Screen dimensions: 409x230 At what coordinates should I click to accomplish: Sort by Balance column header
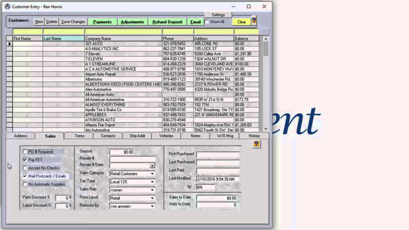246,39
